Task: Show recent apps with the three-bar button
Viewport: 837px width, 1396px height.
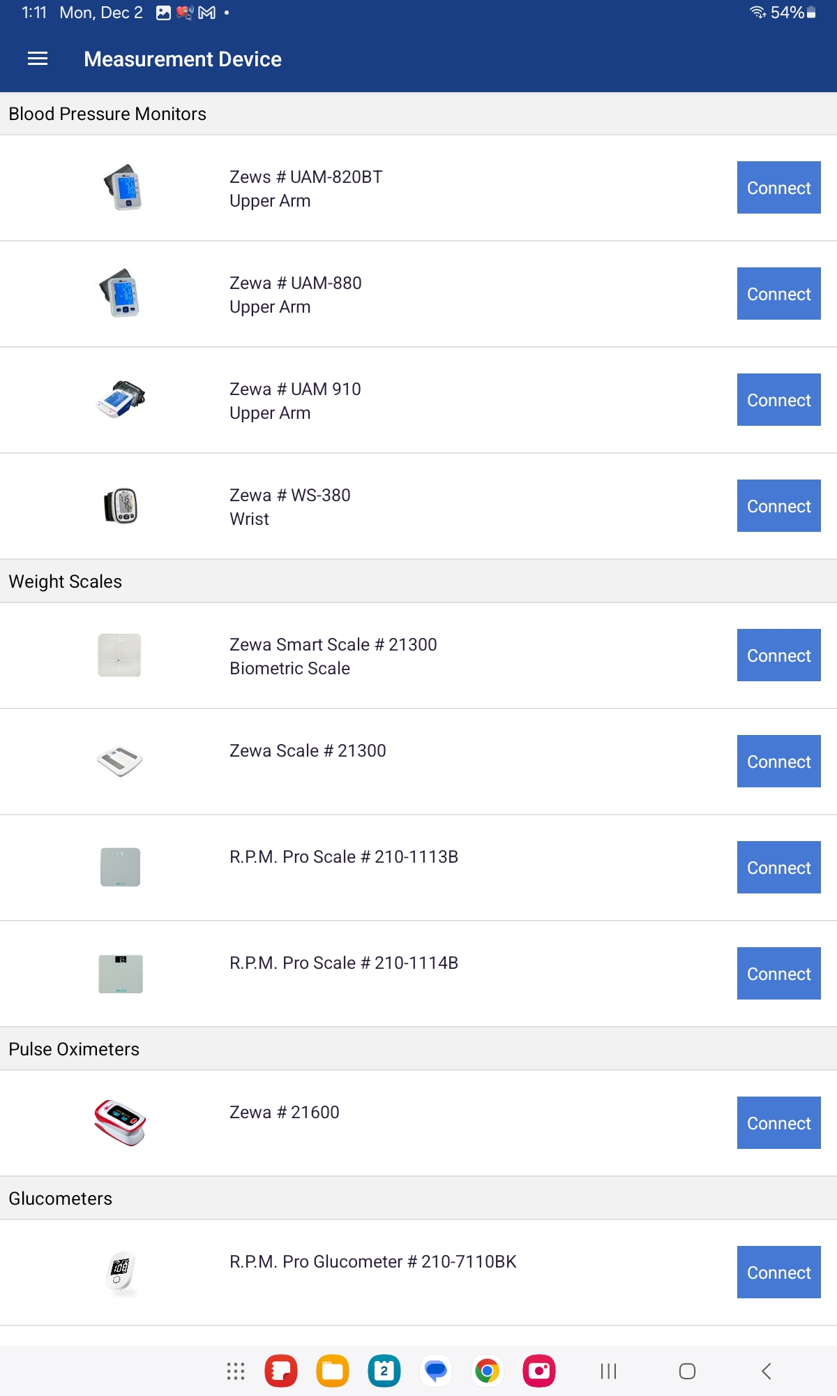Action: pyautogui.click(x=608, y=1371)
